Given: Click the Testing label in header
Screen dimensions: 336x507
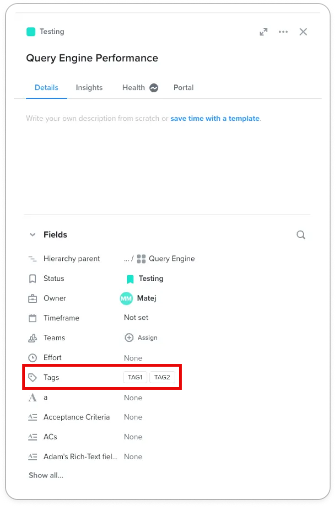Looking at the screenshot, I should click(52, 32).
